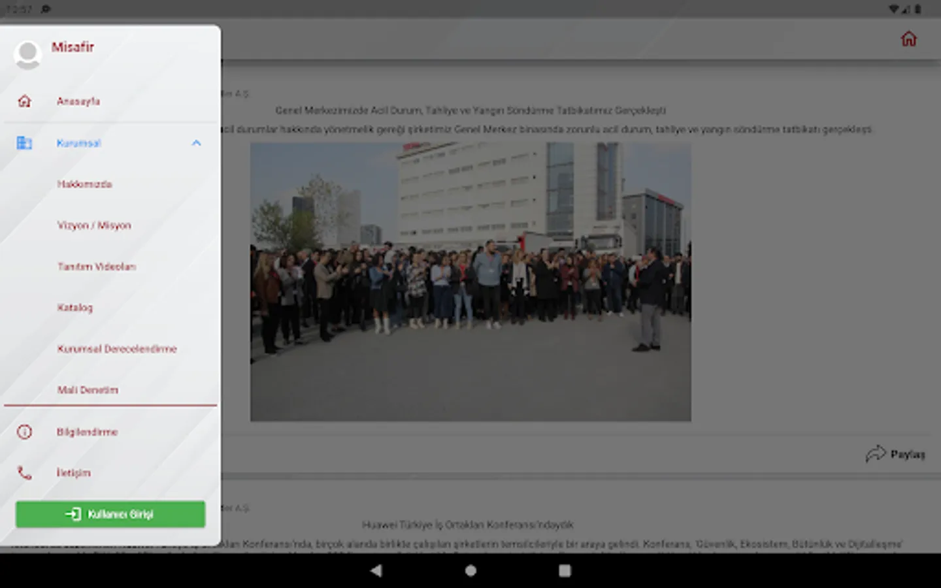Tap the Android home circle button
This screenshot has height=588, width=941.
pos(470,570)
